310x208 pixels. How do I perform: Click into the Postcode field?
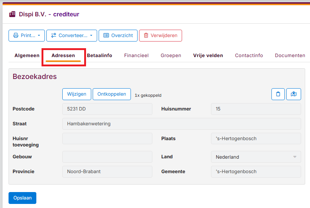click(107, 109)
